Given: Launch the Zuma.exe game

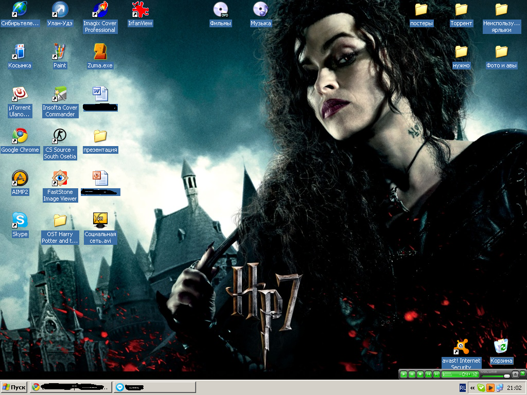Looking at the screenshot, I should [x=99, y=51].
